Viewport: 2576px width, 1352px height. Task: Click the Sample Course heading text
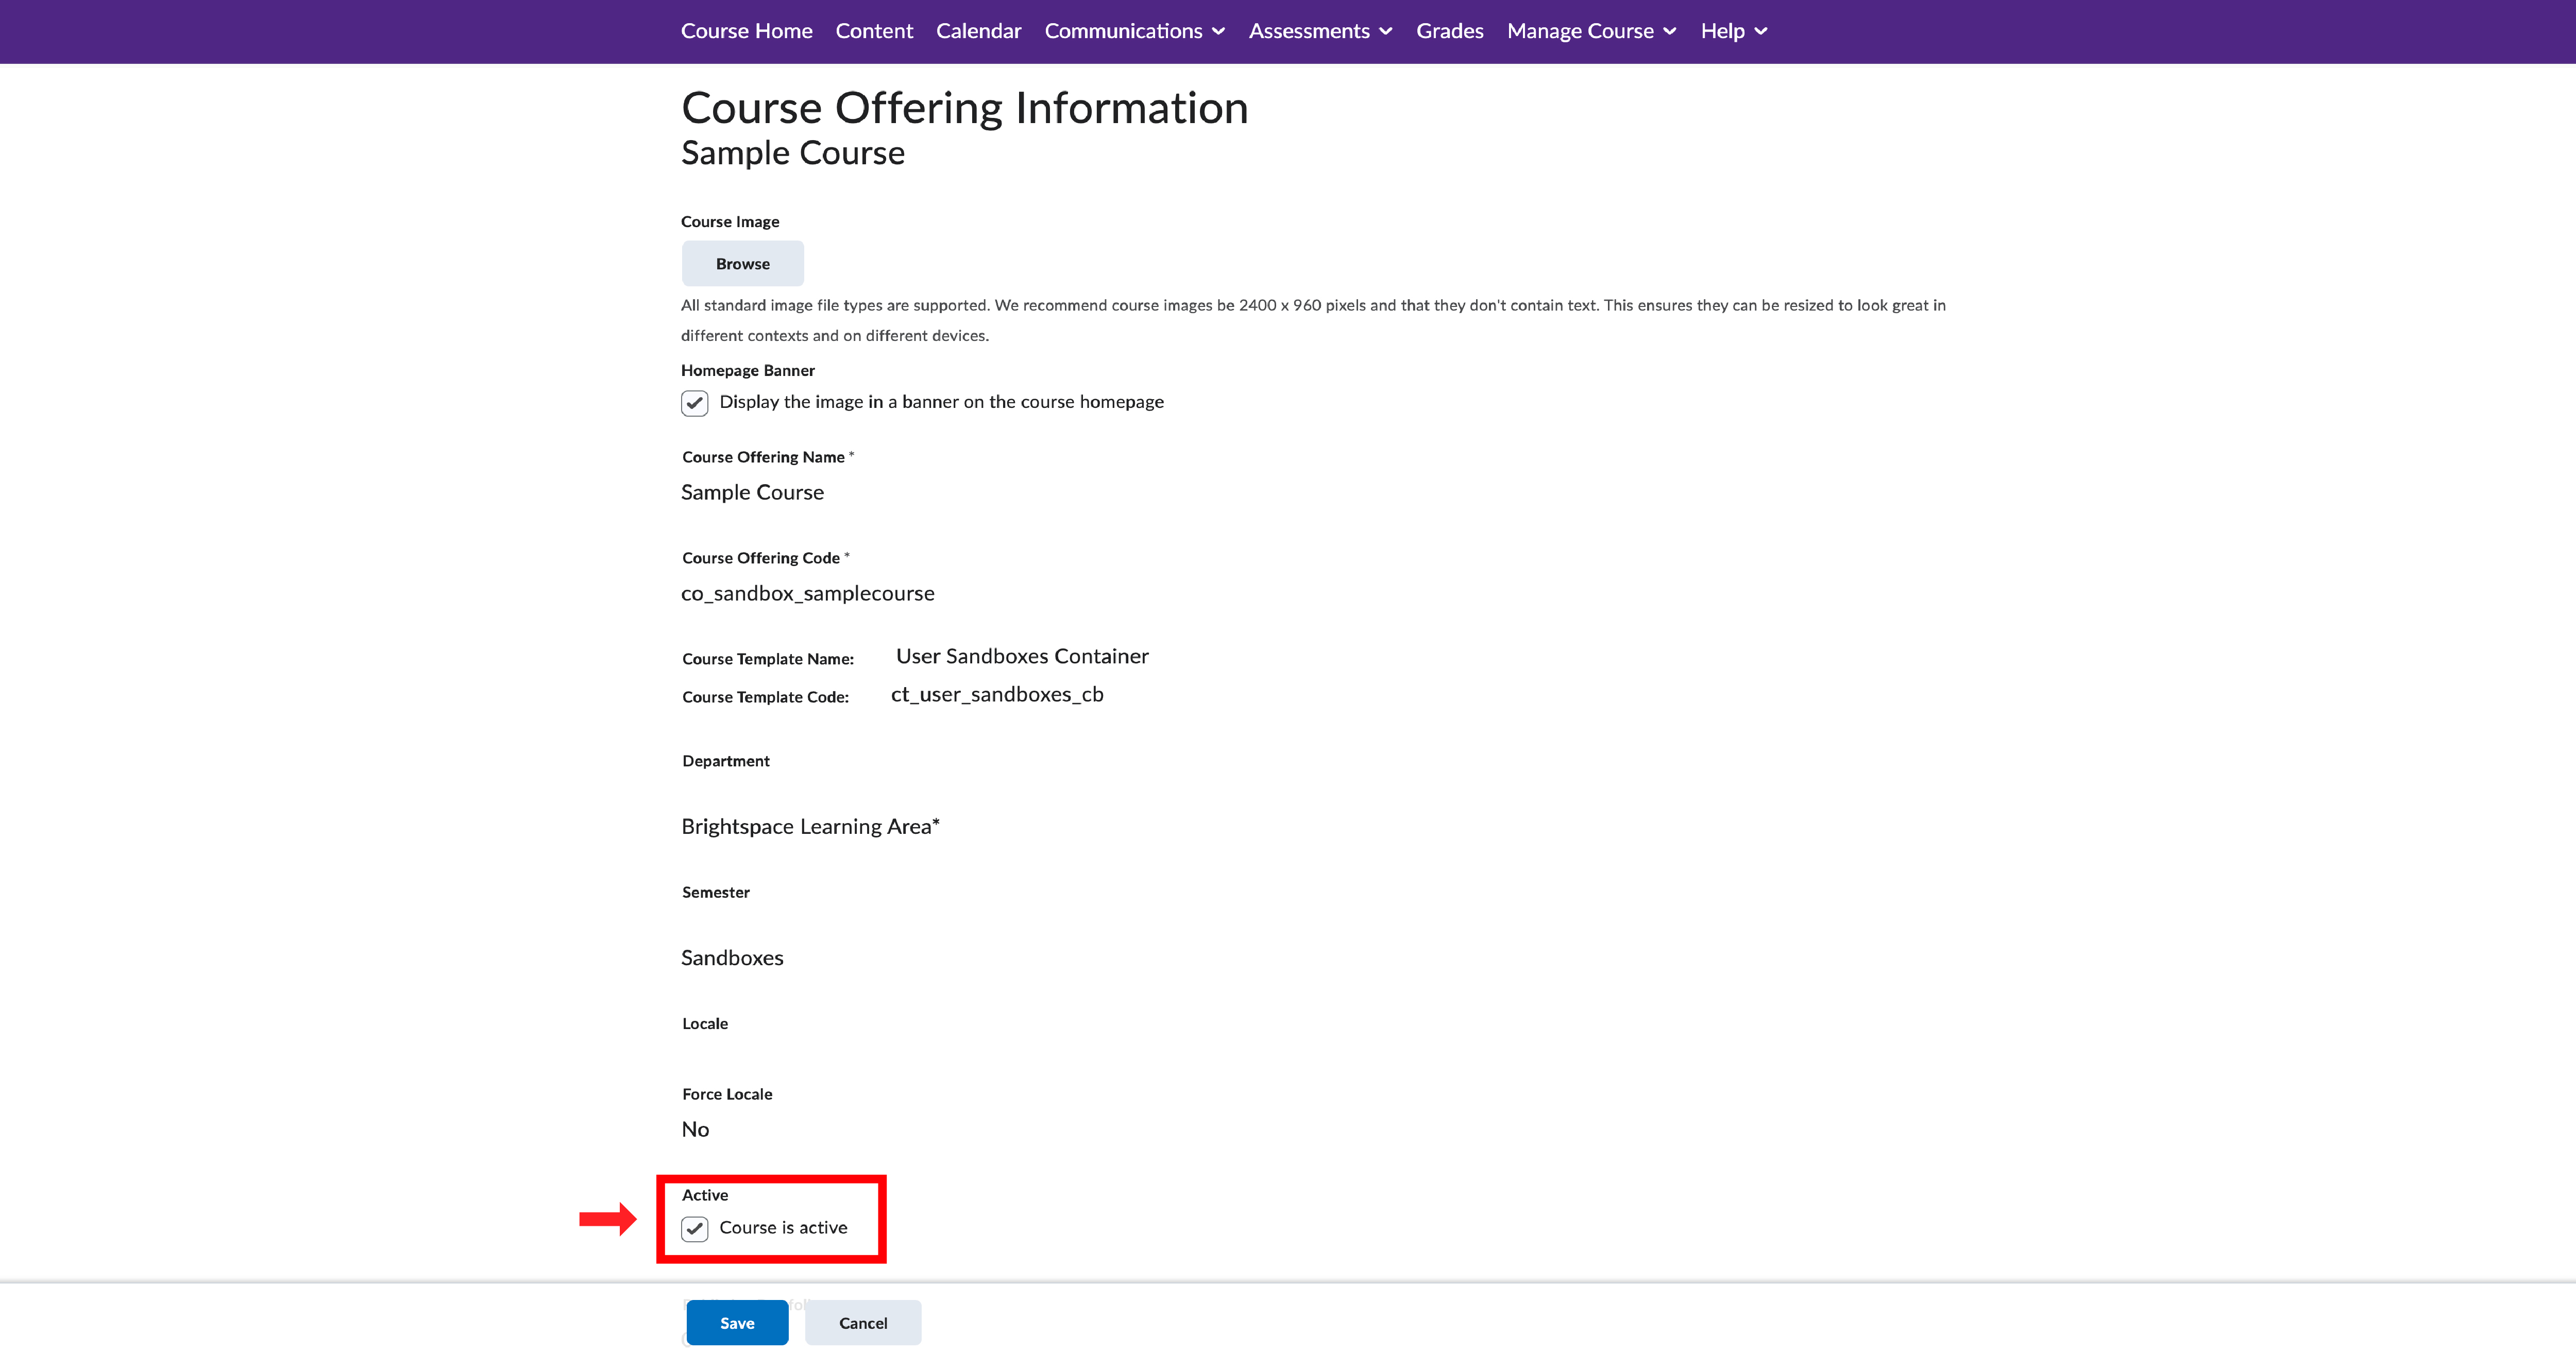(792, 152)
